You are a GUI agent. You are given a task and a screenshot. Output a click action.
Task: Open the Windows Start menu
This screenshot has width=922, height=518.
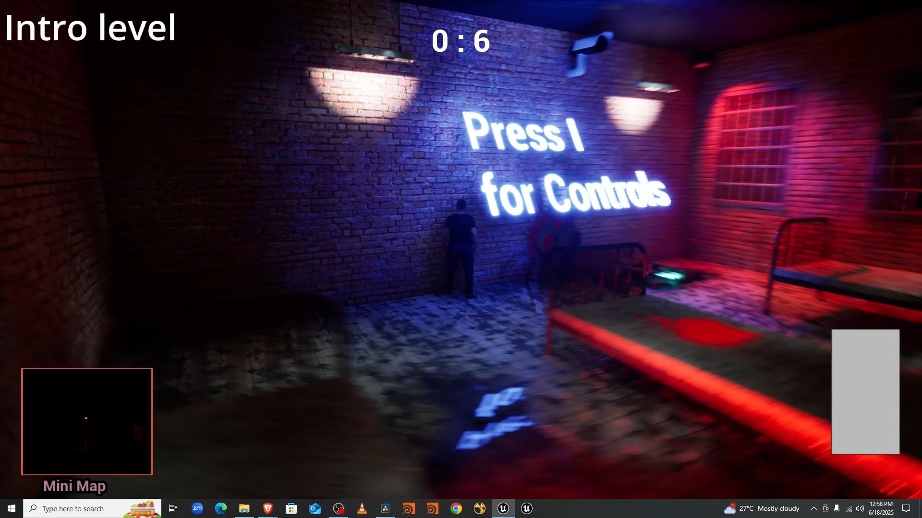(x=12, y=508)
